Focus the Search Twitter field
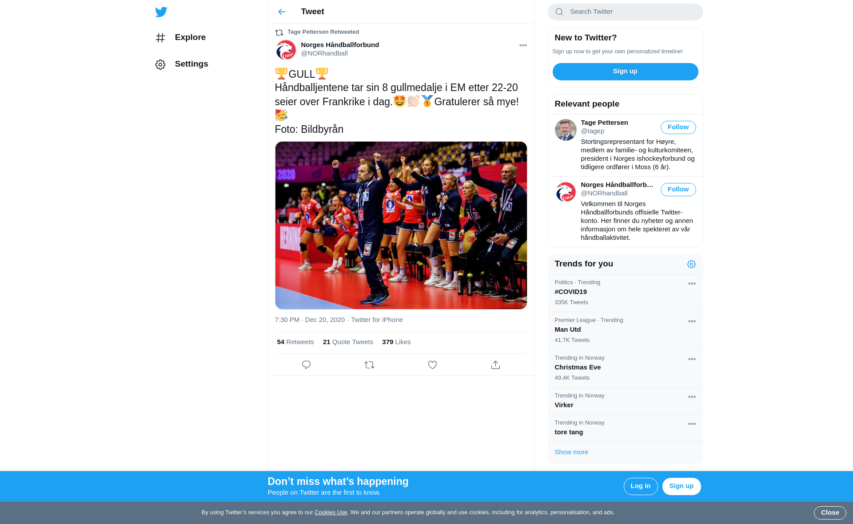The height and width of the screenshot is (524, 853). (x=625, y=12)
